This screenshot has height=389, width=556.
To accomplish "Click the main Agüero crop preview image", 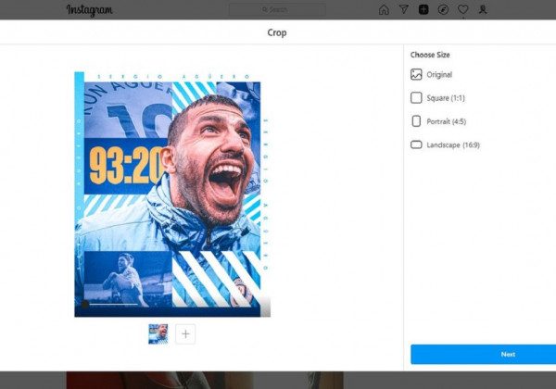I will coord(172,194).
